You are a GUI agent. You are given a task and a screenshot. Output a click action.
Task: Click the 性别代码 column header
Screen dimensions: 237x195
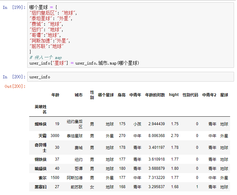tap(190, 95)
